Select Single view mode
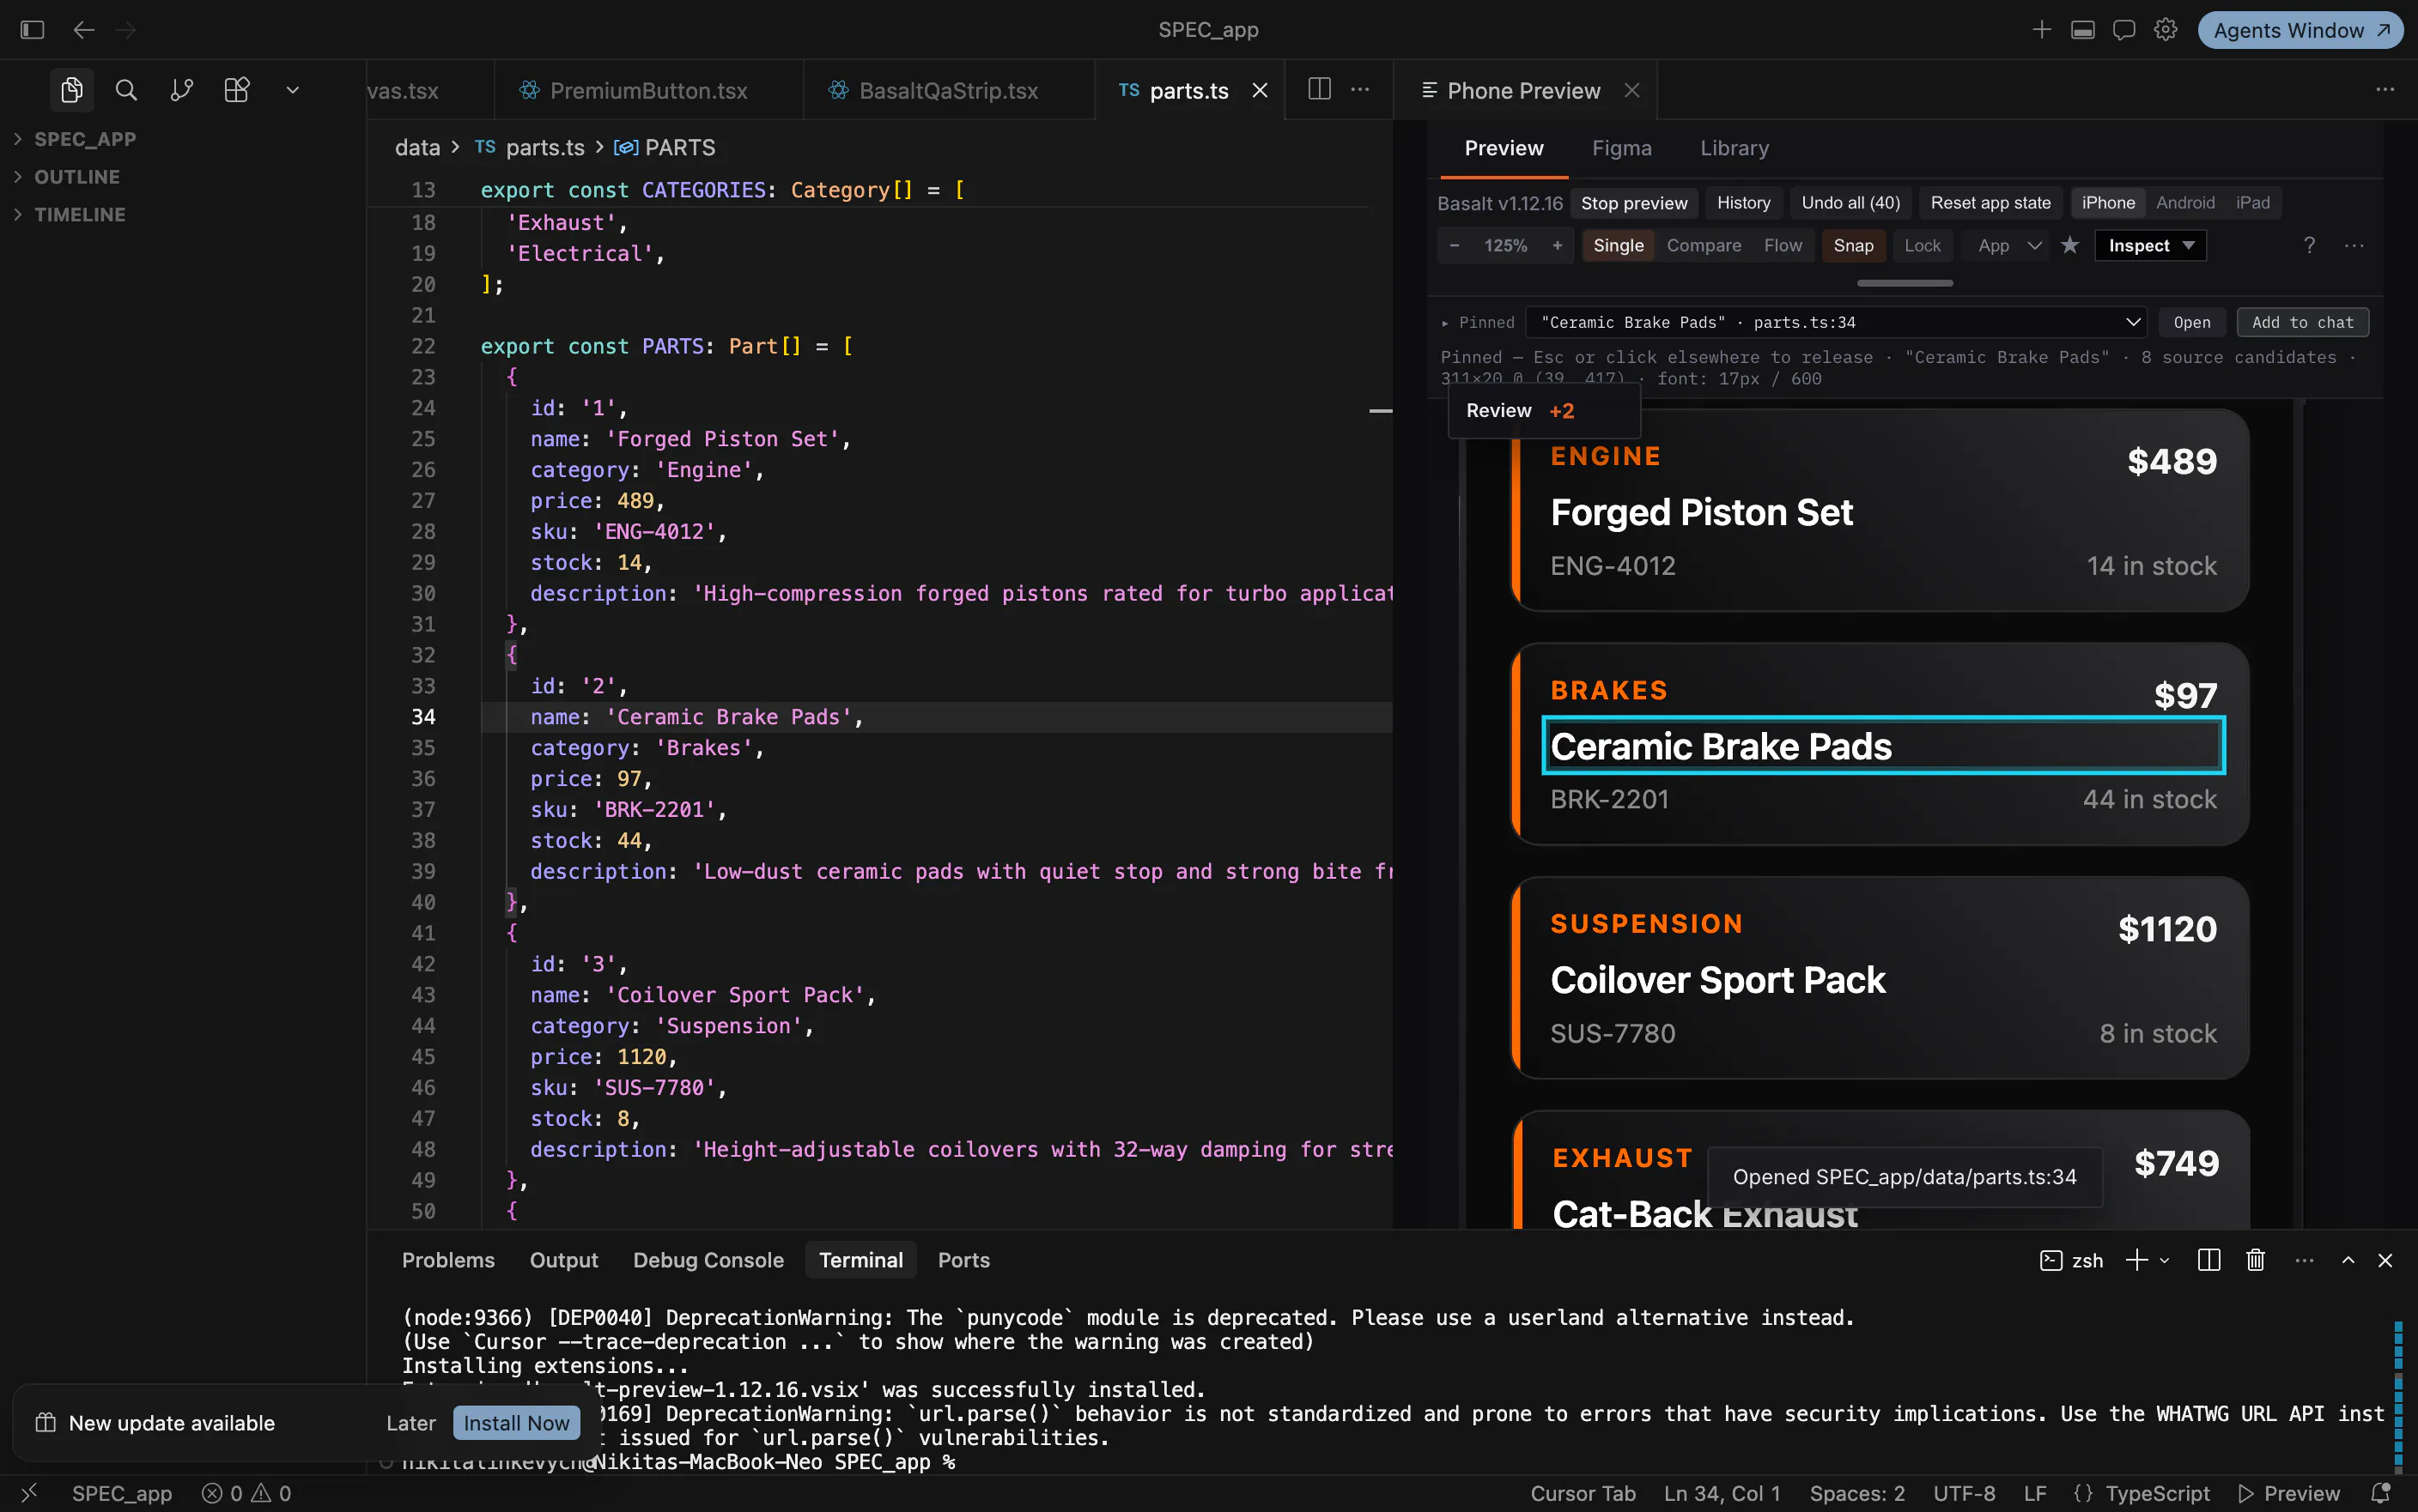The image size is (2418, 1512). click(x=1618, y=246)
